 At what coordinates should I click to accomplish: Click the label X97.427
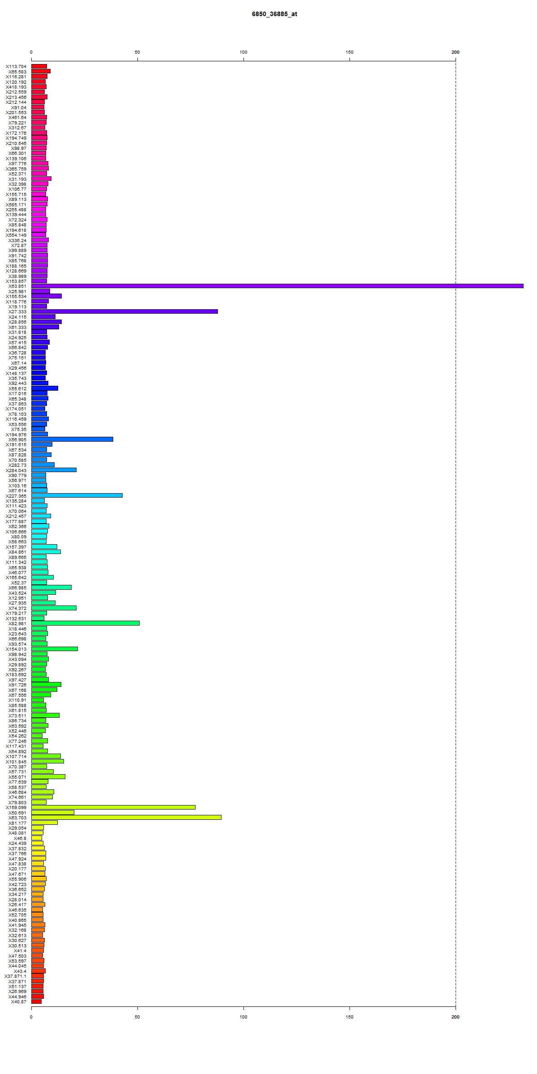[x=17, y=680]
